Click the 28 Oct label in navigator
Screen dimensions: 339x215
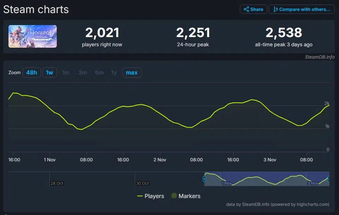pyautogui.click(x=57, y=183)
